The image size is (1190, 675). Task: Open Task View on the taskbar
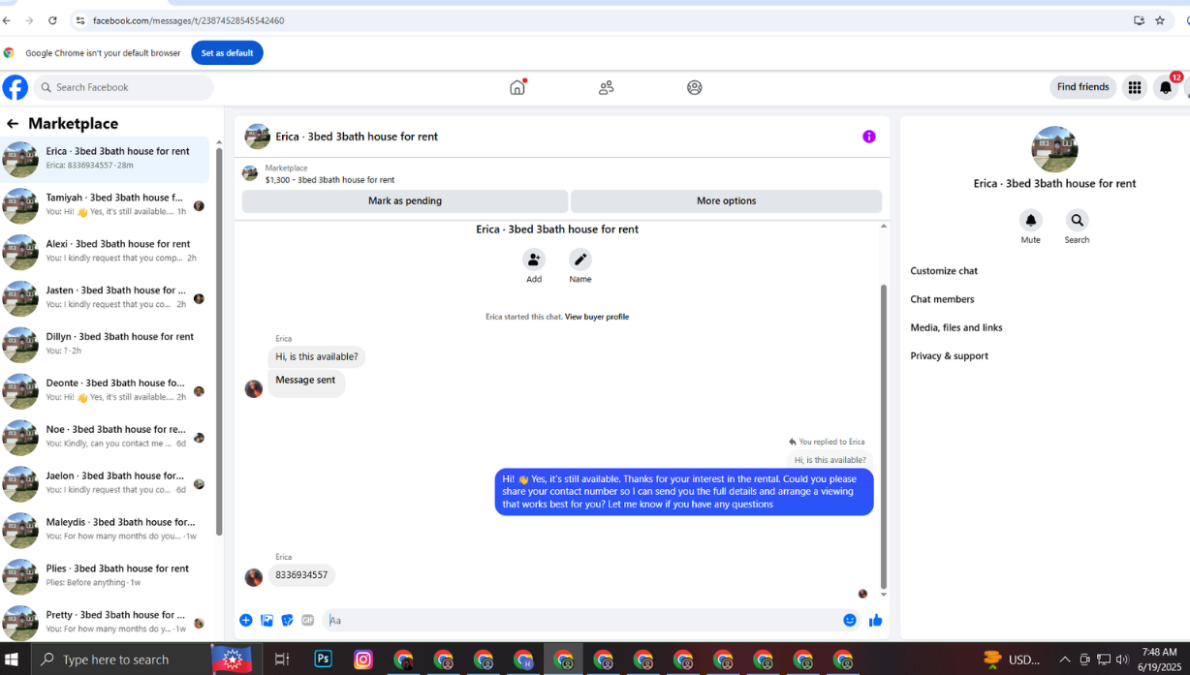[282, 660]
